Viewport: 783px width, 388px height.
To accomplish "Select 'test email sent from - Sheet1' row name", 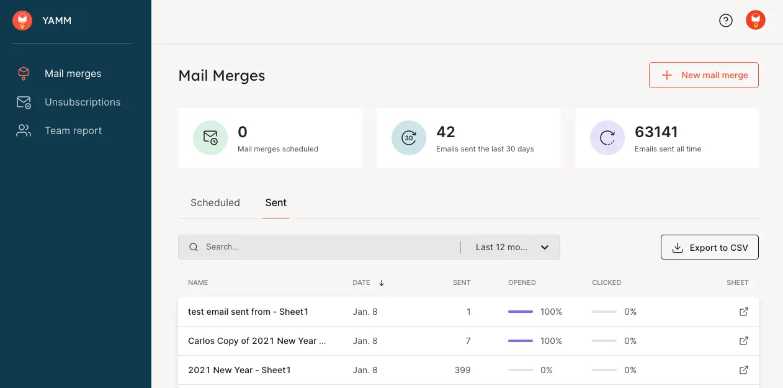I will click(x=248, y=312).
